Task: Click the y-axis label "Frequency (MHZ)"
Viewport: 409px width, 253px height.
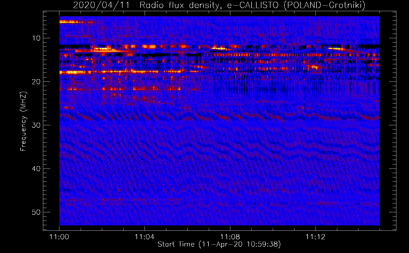Action: 23,121
